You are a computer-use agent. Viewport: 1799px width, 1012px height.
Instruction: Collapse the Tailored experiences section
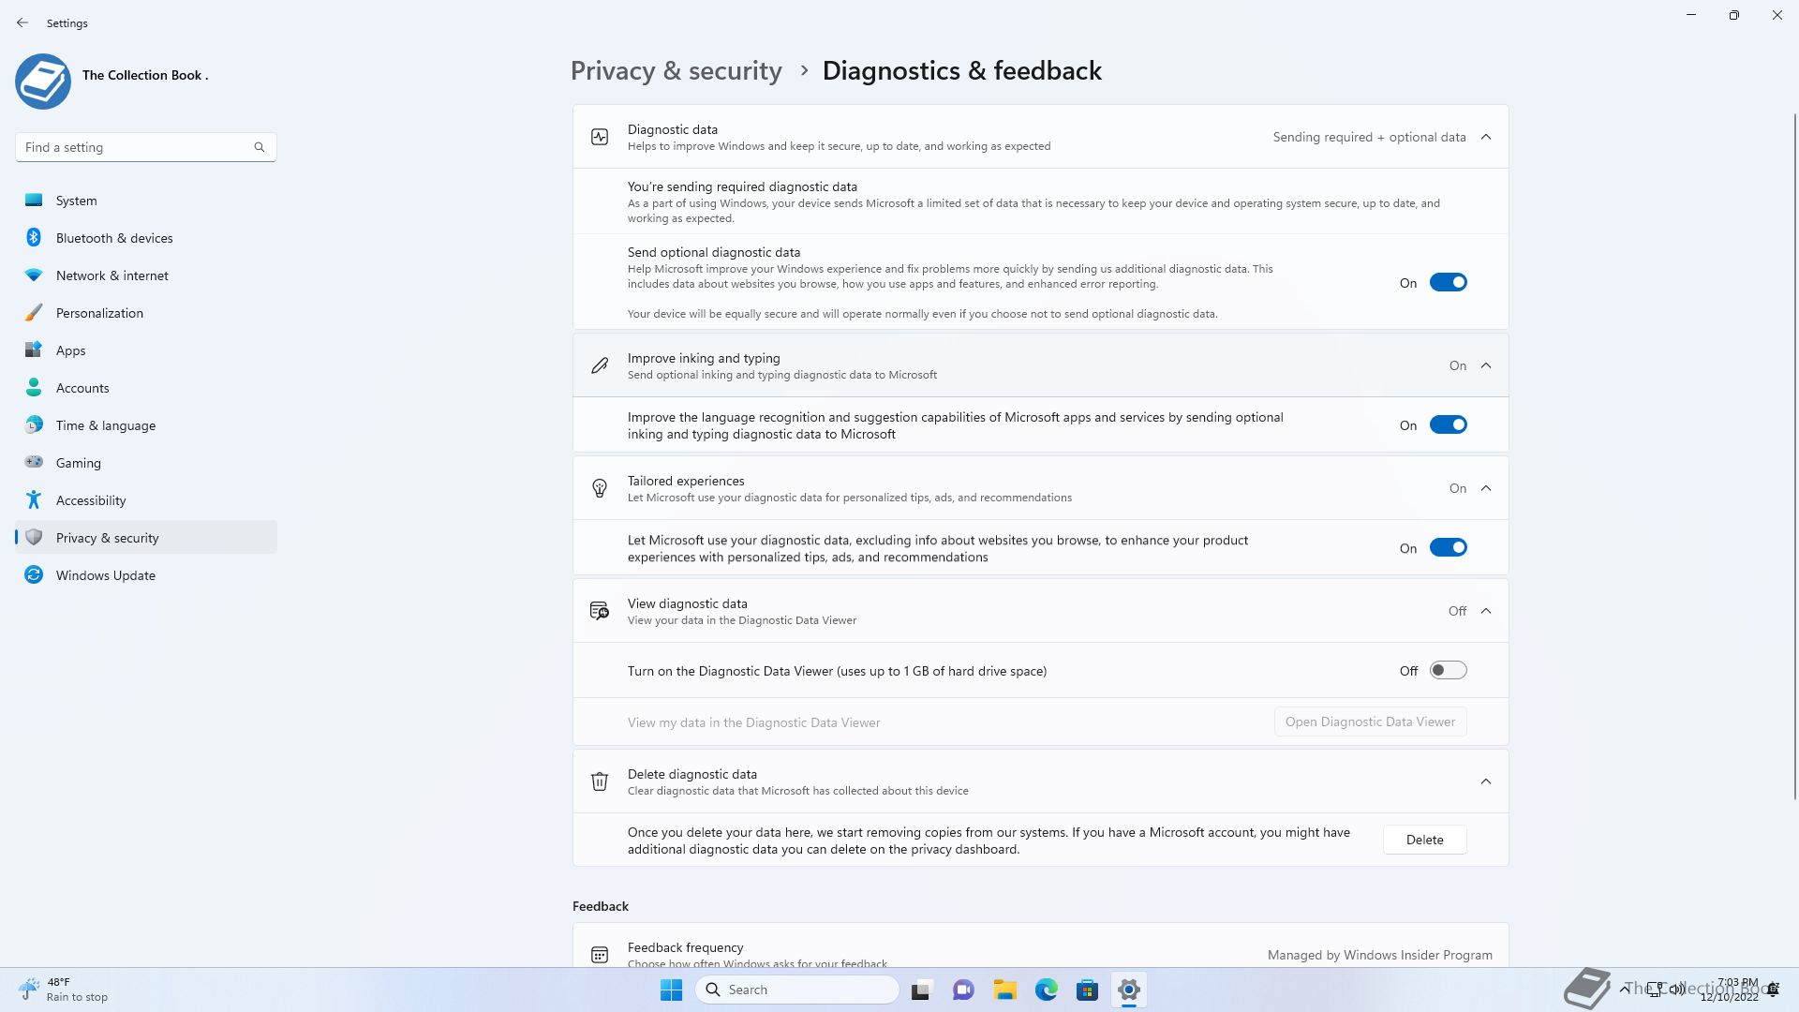pos(1486,488)
